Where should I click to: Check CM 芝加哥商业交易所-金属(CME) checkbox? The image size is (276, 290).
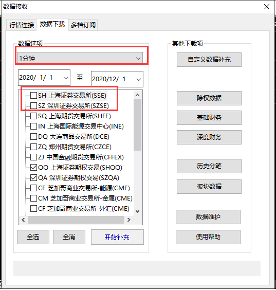point(33,198)
